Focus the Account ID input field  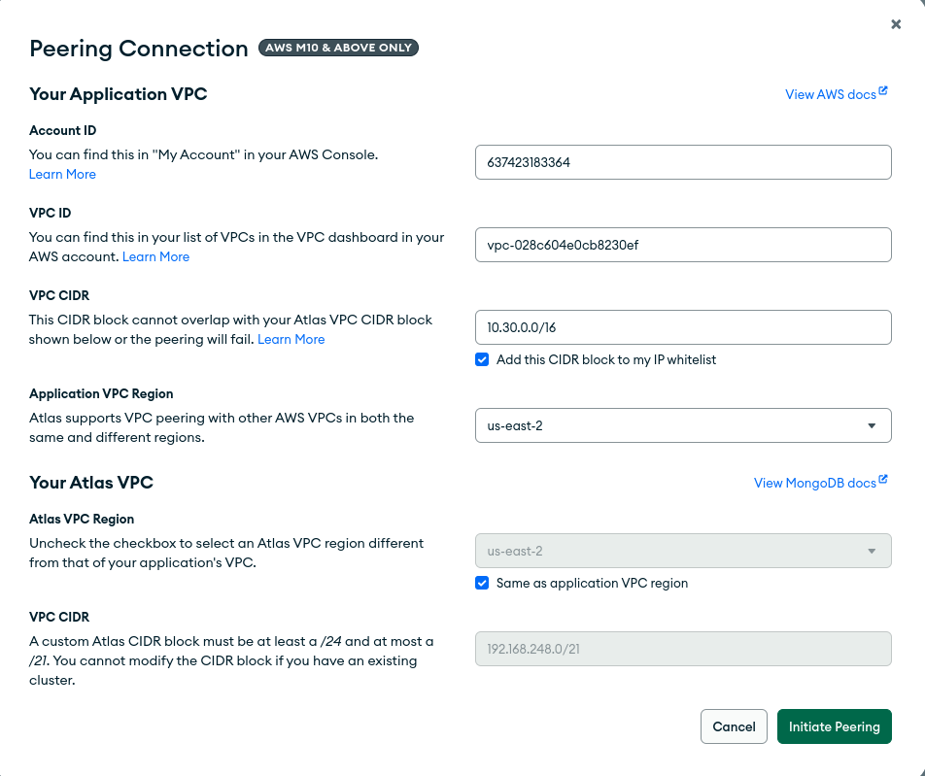[683, 162]
